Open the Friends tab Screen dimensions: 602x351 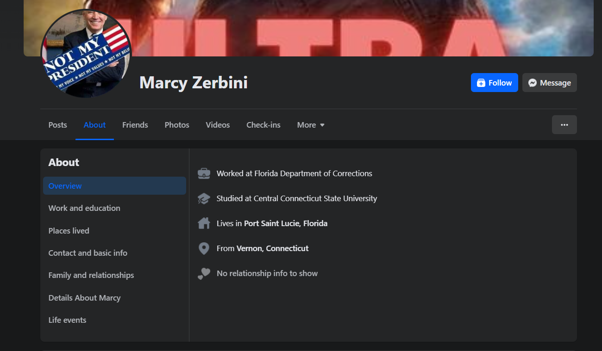(x=135, y=125)
